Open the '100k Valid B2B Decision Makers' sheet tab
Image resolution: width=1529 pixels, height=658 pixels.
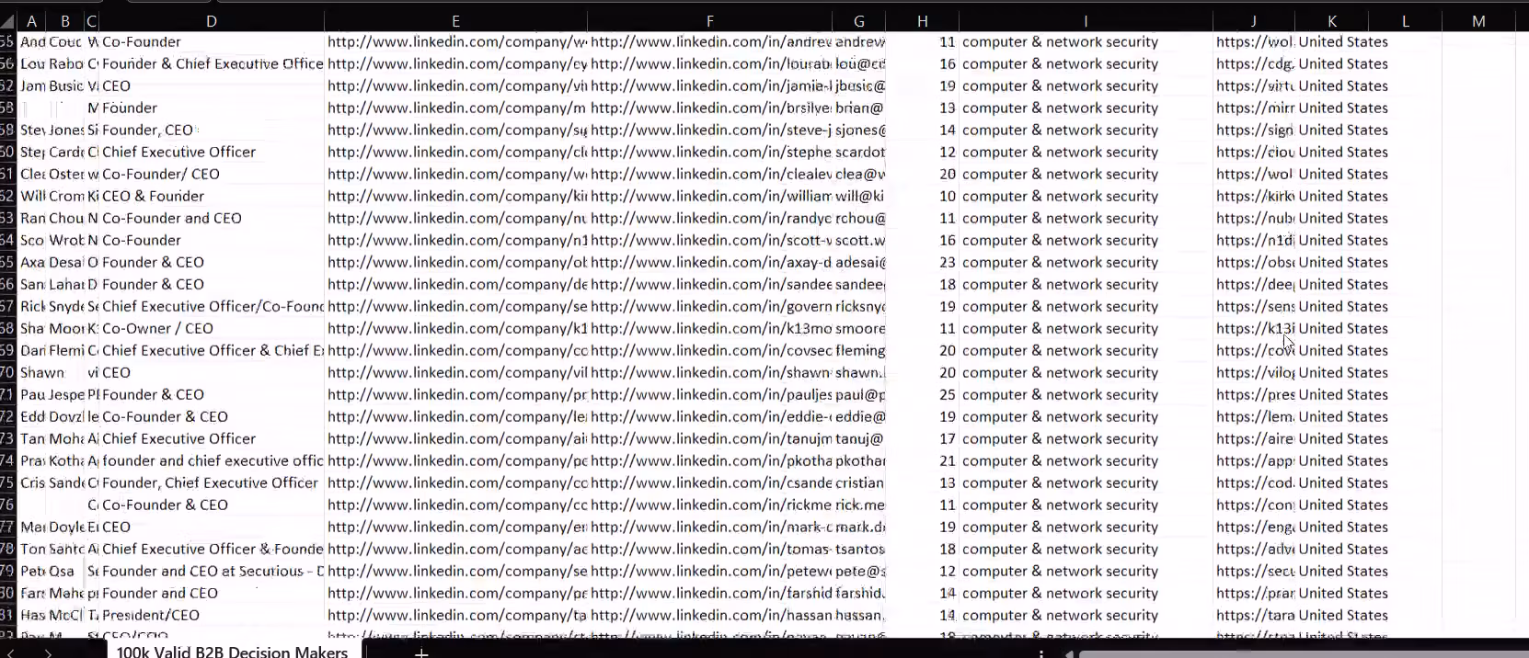[x=232, y=651]
